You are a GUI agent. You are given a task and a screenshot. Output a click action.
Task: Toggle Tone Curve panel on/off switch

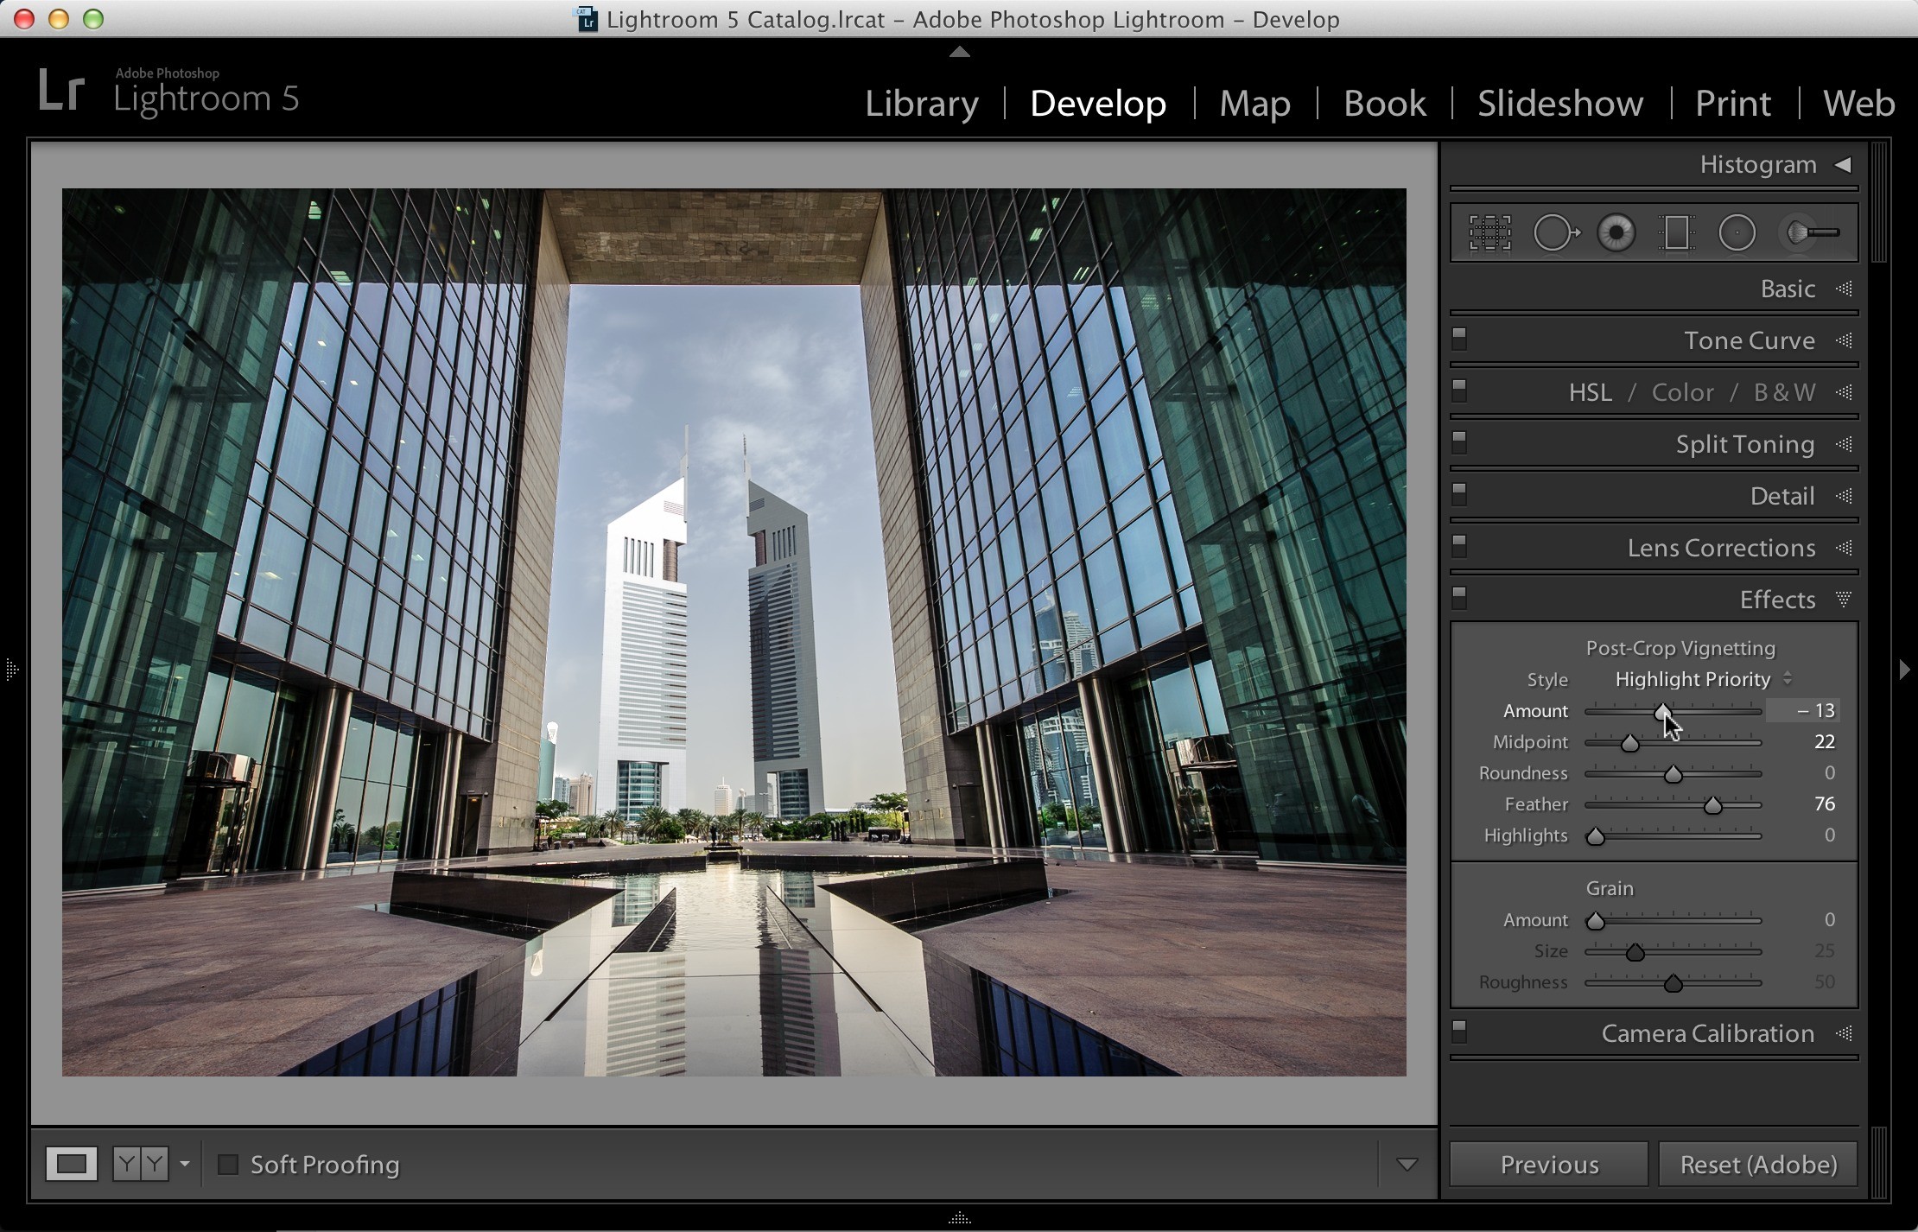[1459, 339]
